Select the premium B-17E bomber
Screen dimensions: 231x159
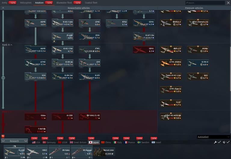(x=171, y=50)
